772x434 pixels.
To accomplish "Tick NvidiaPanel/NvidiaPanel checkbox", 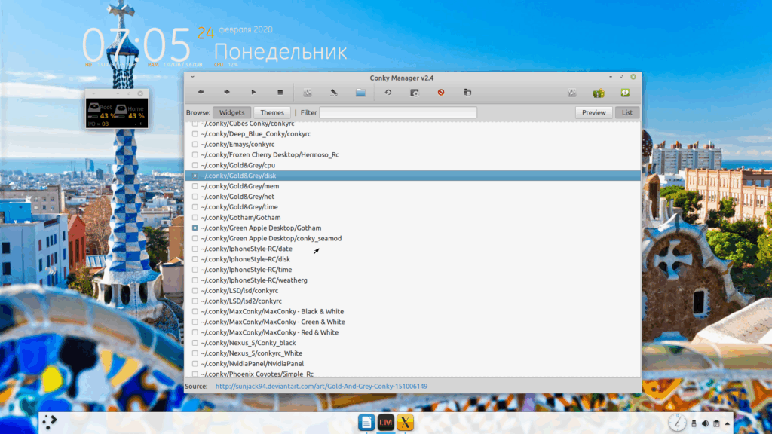I will 195,364.
